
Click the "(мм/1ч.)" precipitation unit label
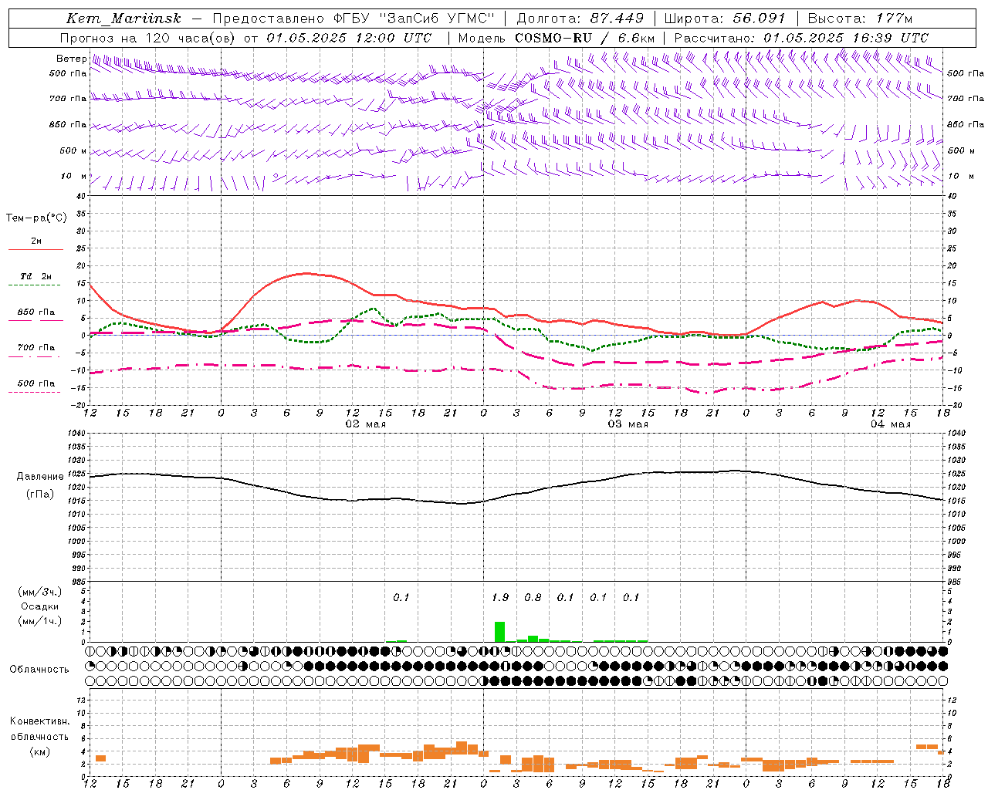pyautogui.click(x=40, y=621)
